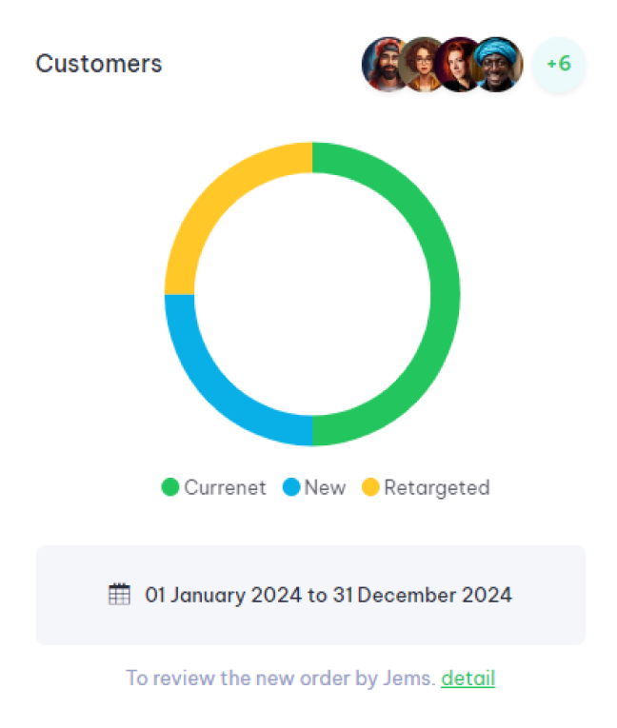Image resolution: width=617 pixels, height=728 pixels.
Task: Click the yellow Retargeted legend dot
Action: point(370,488)
